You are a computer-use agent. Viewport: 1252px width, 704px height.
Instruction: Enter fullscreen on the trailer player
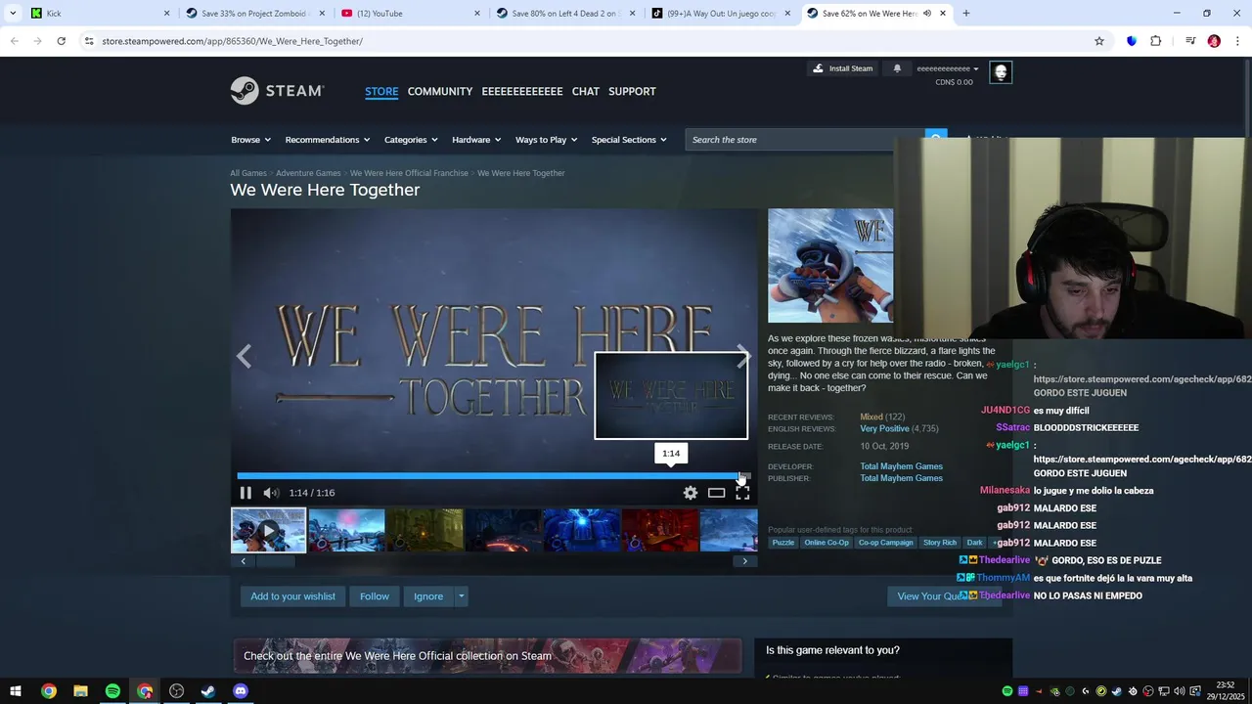coord(742,493)
